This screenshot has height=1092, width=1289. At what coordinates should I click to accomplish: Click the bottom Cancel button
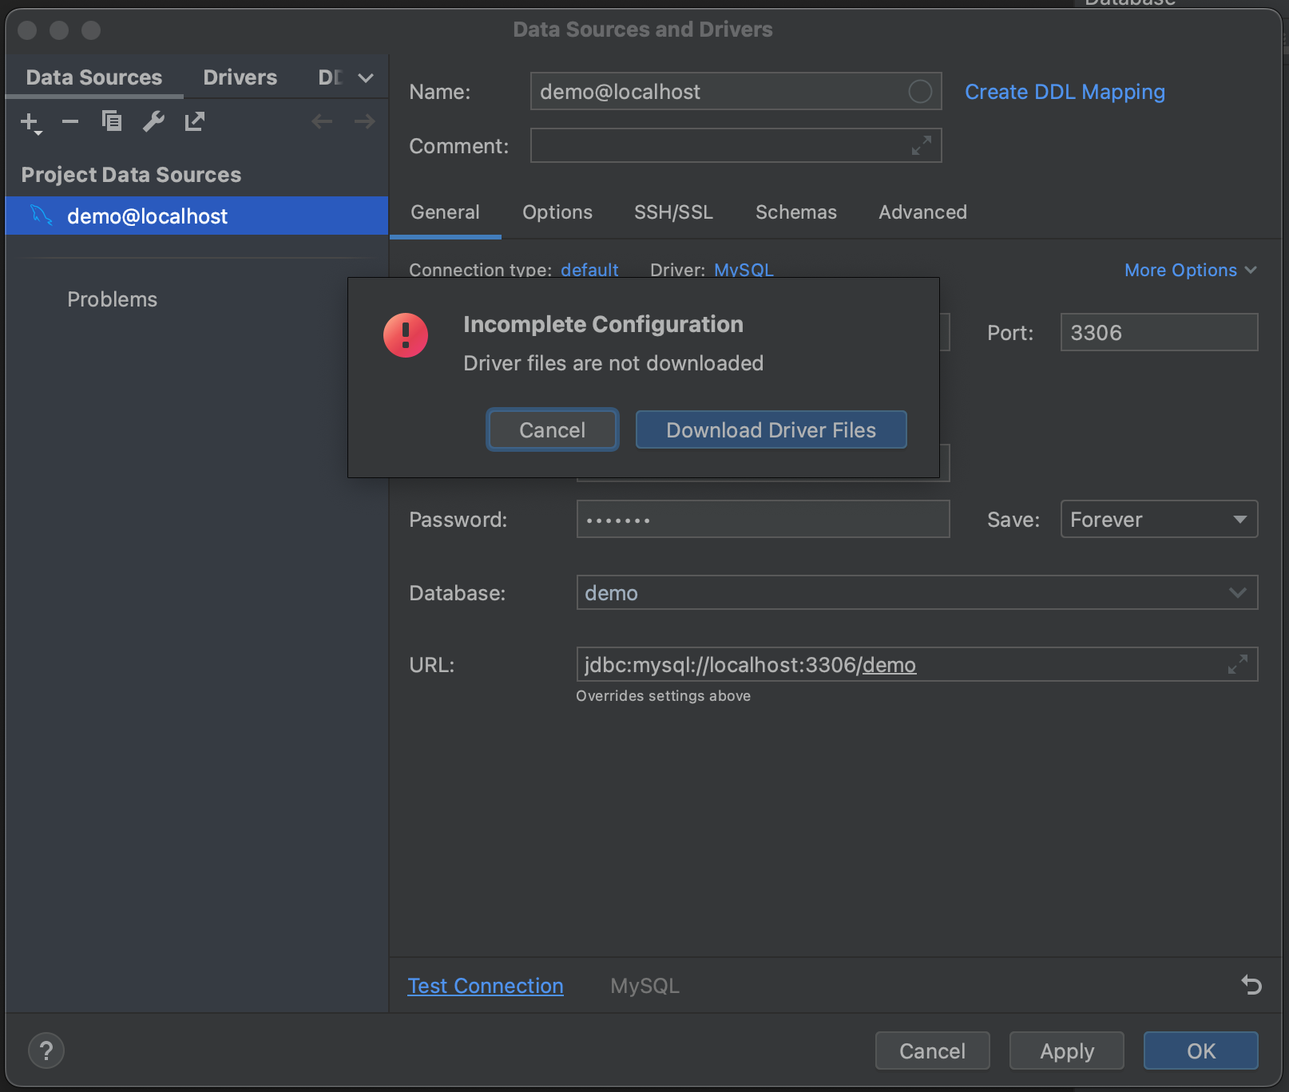932,1050
